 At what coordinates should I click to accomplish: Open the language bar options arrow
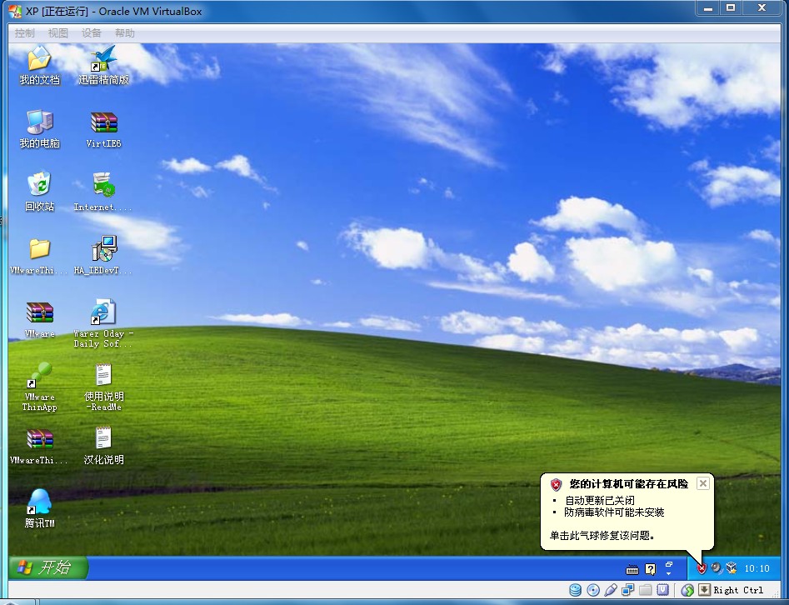point(669,574)
